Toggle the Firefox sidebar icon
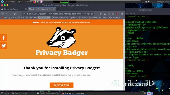 [105, 14]
